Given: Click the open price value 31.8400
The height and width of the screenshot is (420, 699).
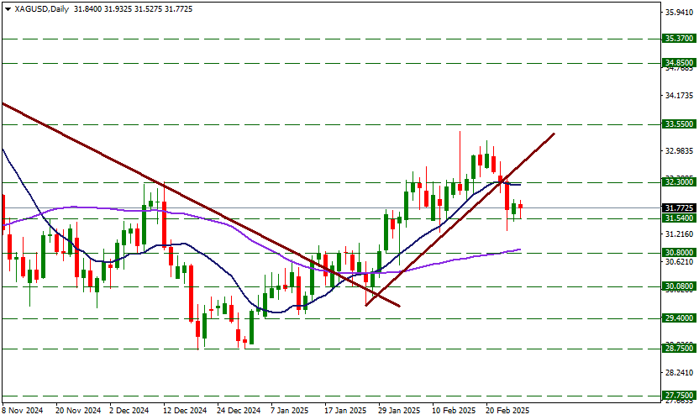Looking at the screenshot, I should pyautogui.click(x=87, y=9).
